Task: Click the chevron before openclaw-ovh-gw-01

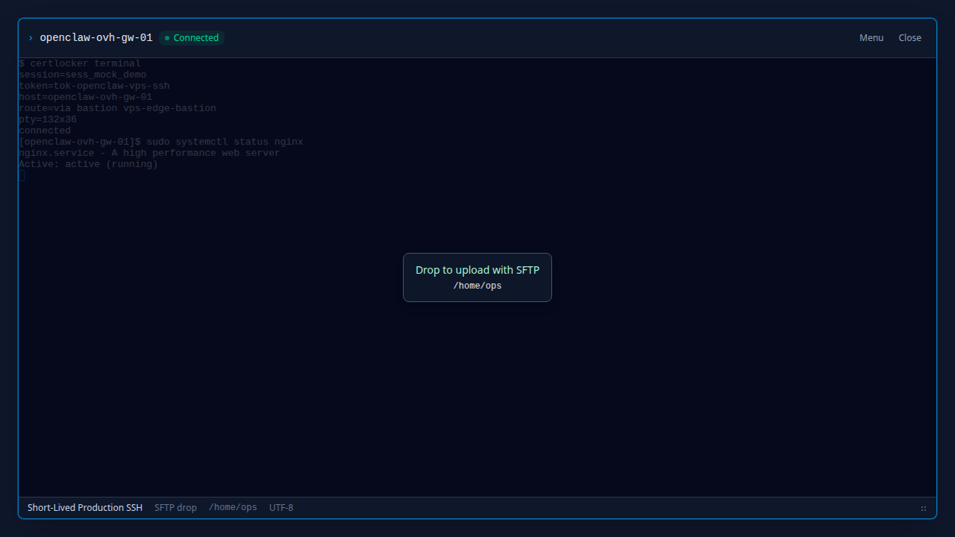Action: click(31, 38)
